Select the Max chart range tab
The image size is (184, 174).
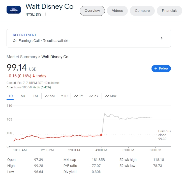coord(111,96)
